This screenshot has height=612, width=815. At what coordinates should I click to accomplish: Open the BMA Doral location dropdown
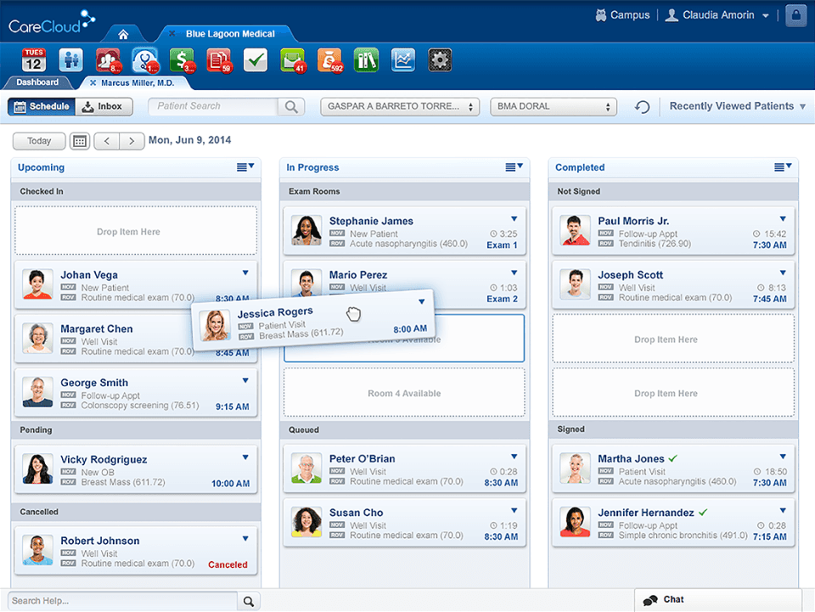pos(553,107)
